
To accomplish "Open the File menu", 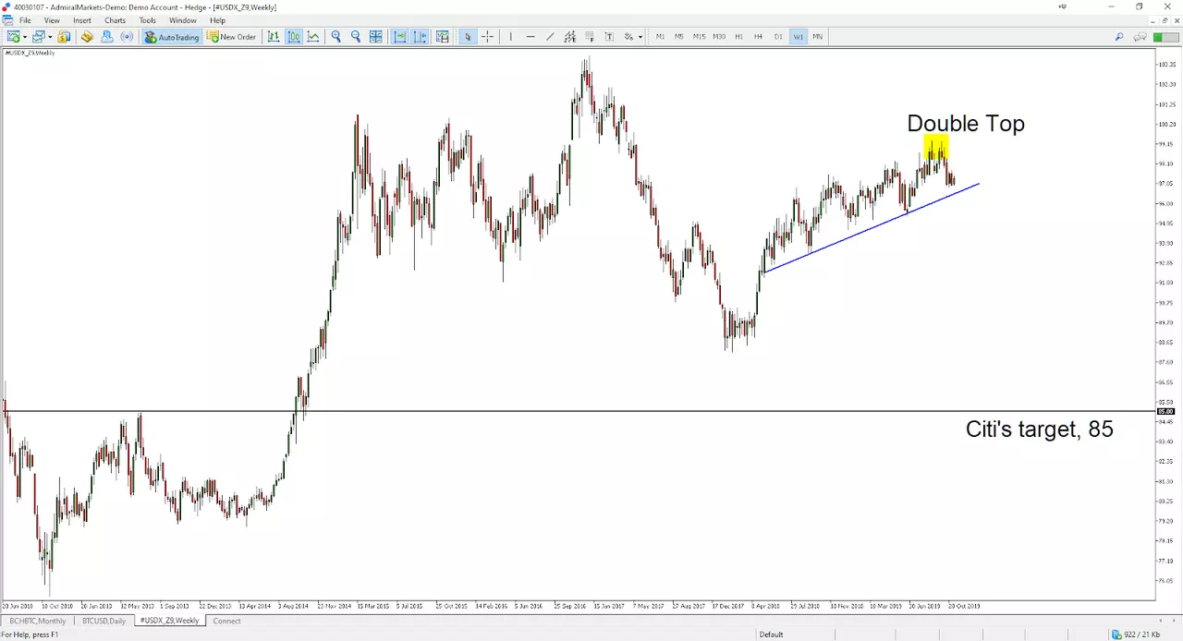I will click(25, 20).
